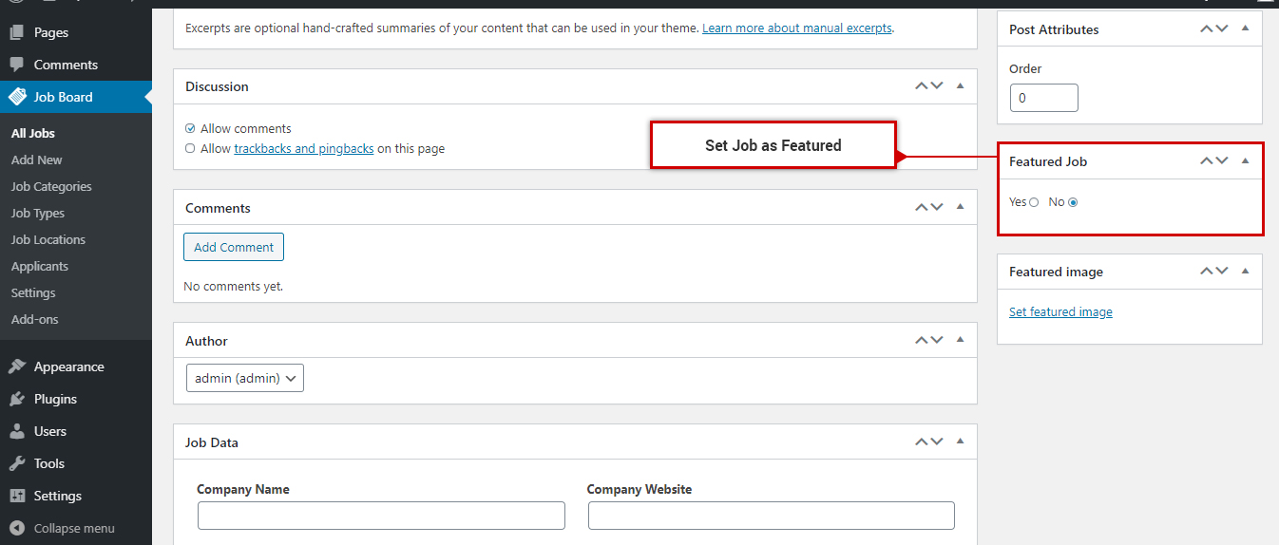Collapse the Discussion panel toggle triangle

(960, 85)
